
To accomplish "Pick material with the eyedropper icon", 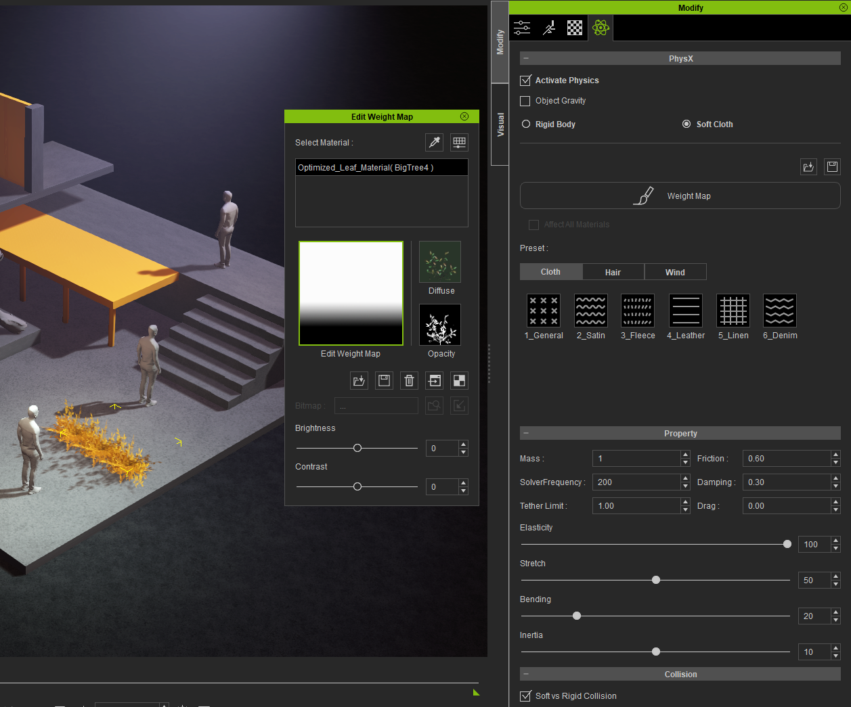I will [435, 142].
